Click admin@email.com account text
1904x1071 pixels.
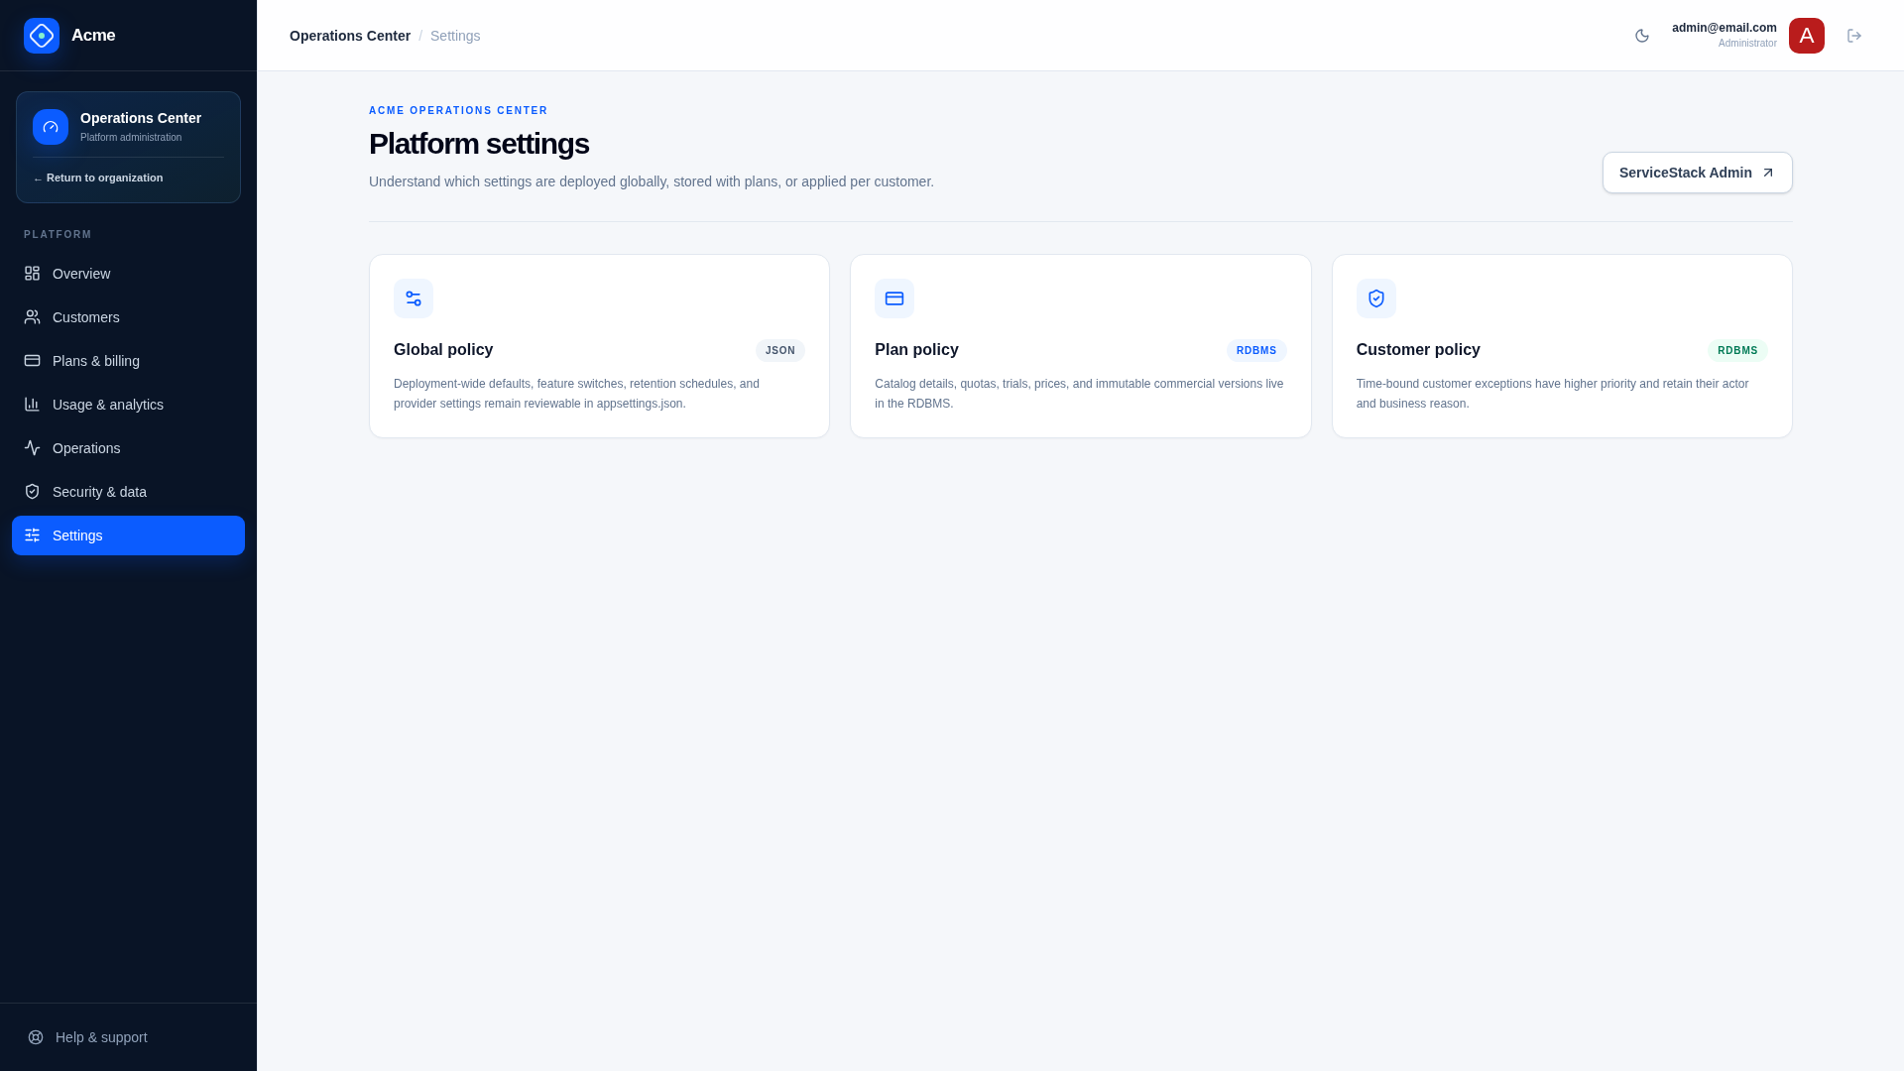tap(1725, 28)
